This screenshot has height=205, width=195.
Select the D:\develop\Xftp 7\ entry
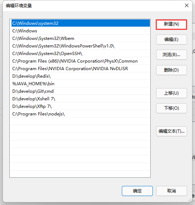(x=80, y=106)
